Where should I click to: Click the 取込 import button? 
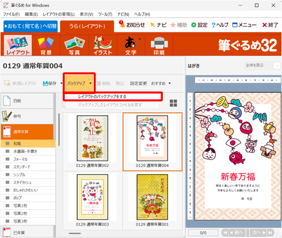click(120, 83)
